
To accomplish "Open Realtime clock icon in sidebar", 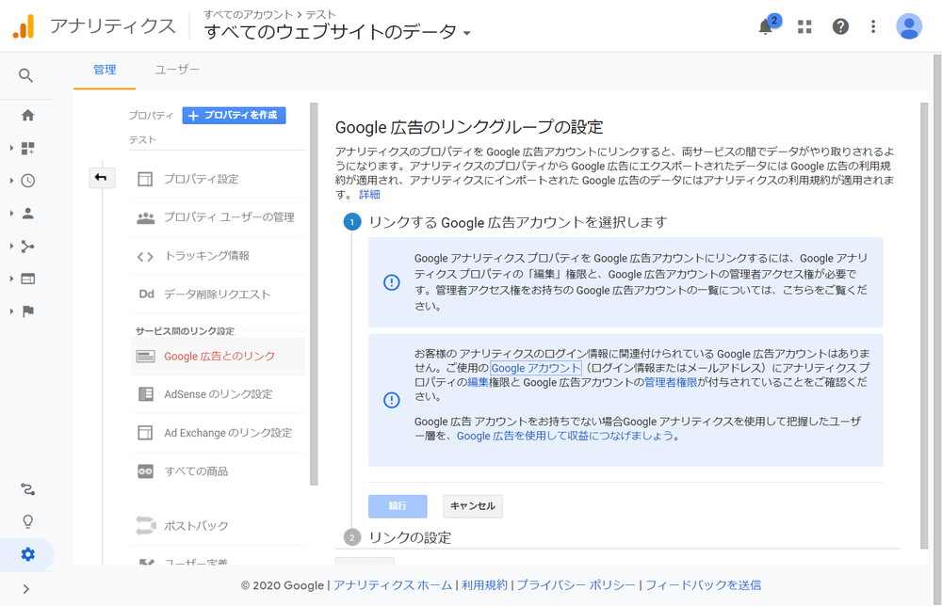I will click(x=27, y=181).
